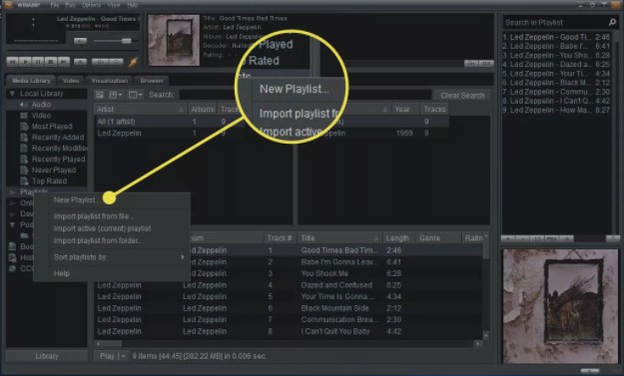This screenshot has height=376, width=624.
Task: Open the Options menu
Action: pos(91,5)
